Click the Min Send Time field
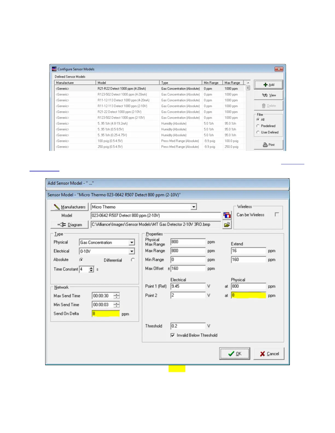This screenshot has height=433, width=335. (102, 305)
